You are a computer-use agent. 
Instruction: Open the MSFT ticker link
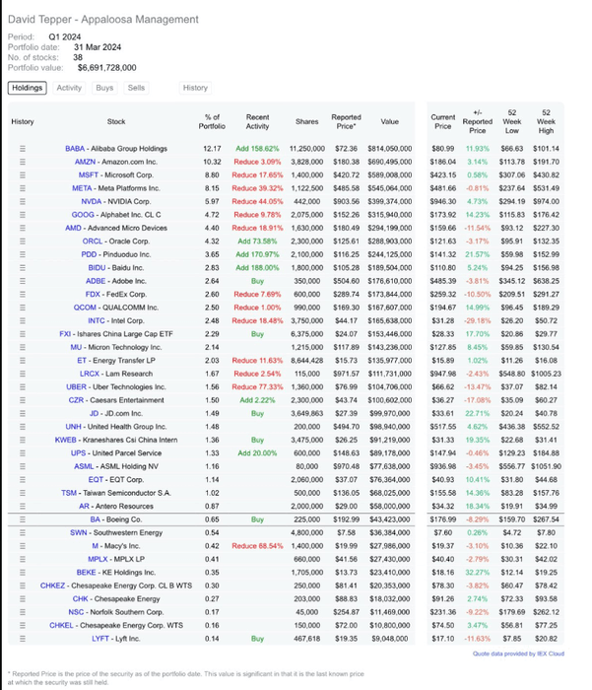89,175
